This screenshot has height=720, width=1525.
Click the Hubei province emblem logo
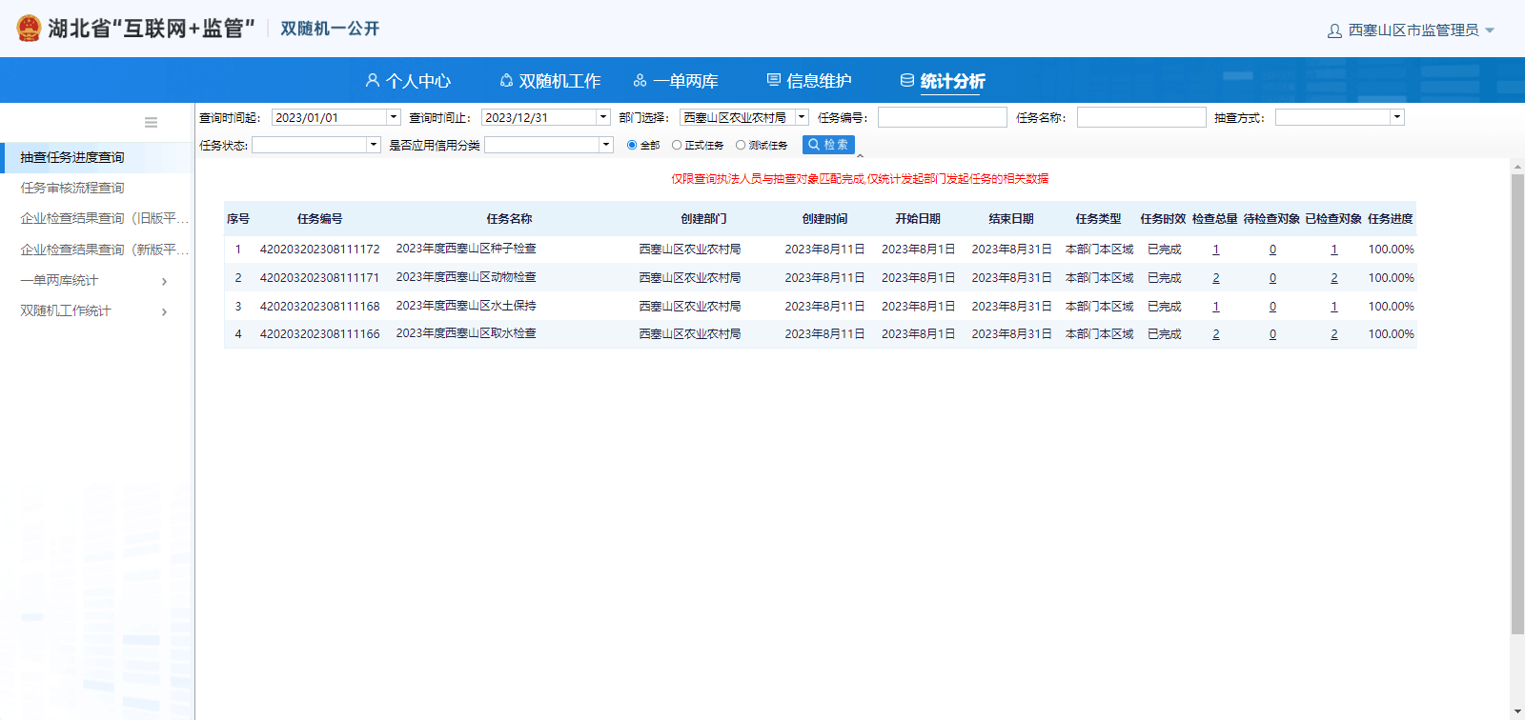click(29, 29)
